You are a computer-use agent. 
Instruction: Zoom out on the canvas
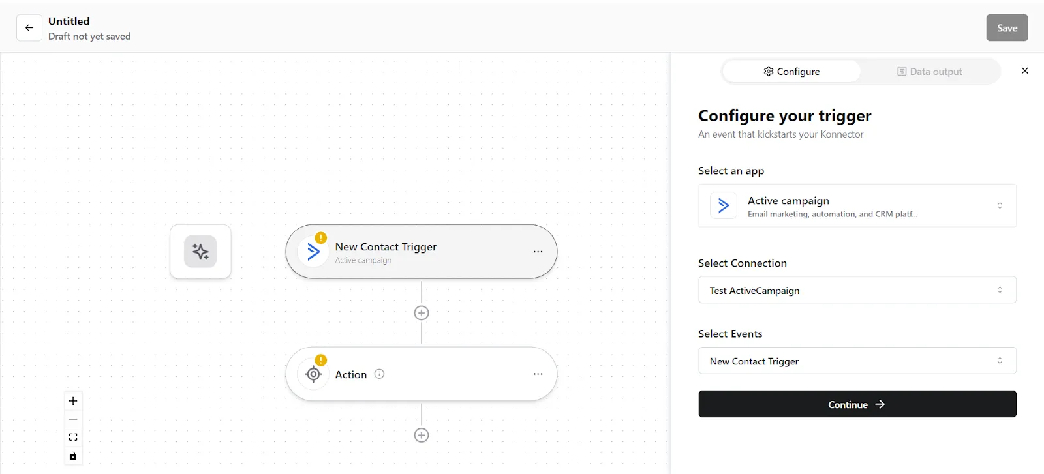(73, 419)
